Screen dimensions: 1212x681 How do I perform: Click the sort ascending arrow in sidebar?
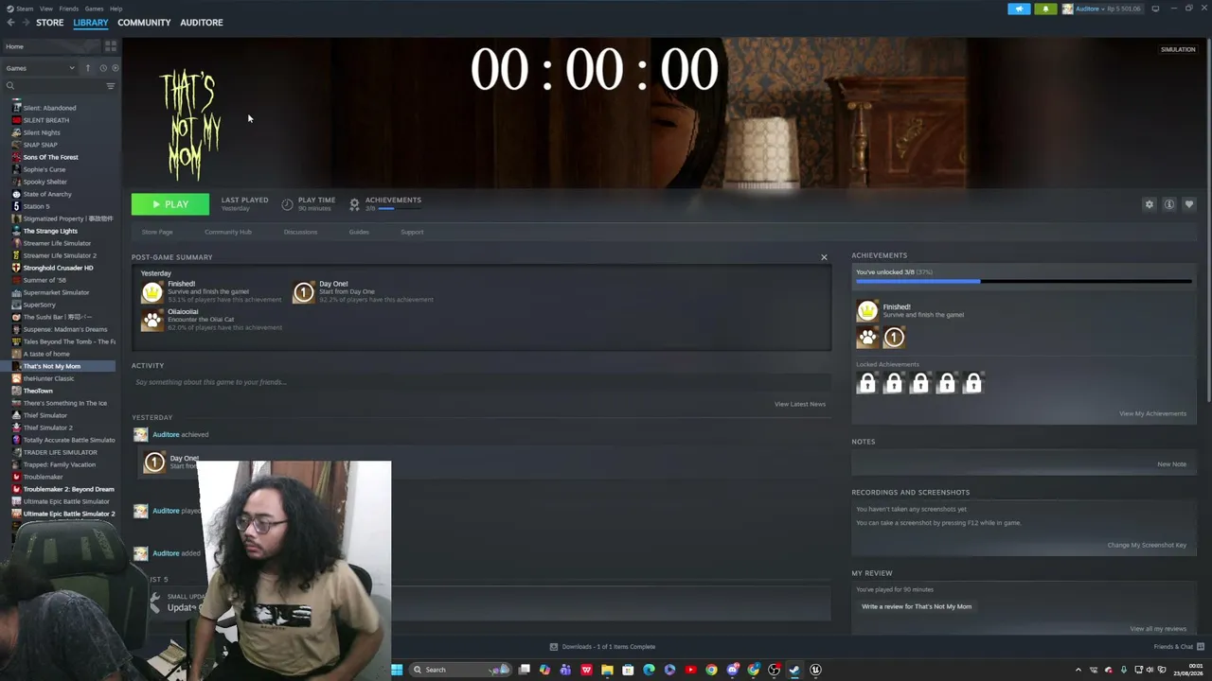click(x=88, y=68)
